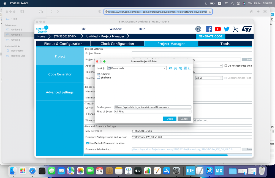
Task: Switch file dialog to details list view
Action: (x=189, y=68)
